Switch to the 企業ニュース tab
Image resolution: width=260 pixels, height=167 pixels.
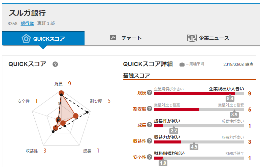pos(208,38)
